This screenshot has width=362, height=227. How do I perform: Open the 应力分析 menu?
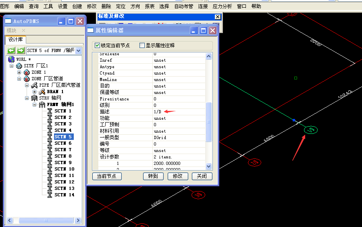coord(222,6)
